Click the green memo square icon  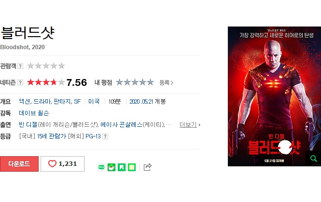click(132, 167)
